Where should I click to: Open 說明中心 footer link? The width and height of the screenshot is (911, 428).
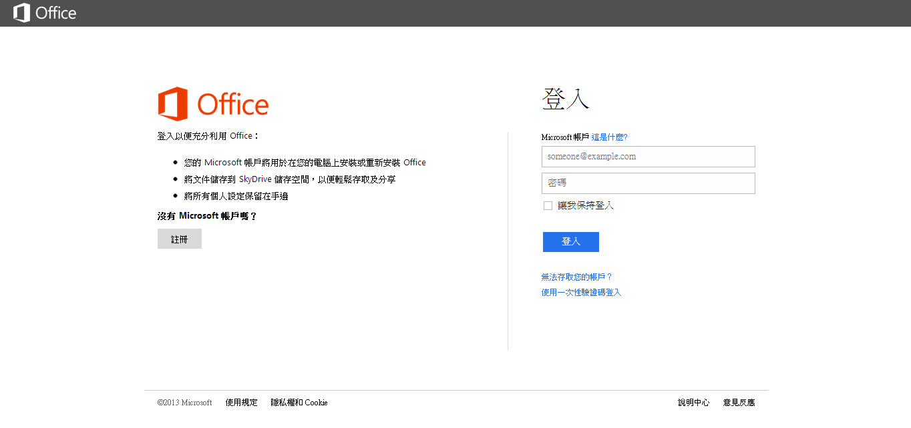click(694, 403)
